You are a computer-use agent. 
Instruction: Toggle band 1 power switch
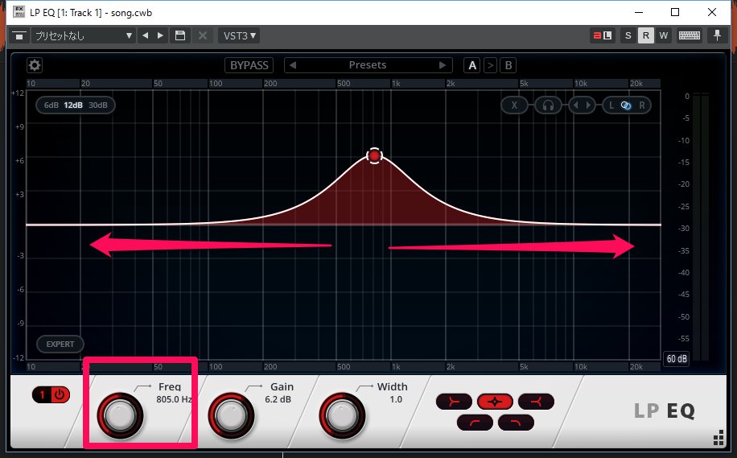[x=52, y=395]
